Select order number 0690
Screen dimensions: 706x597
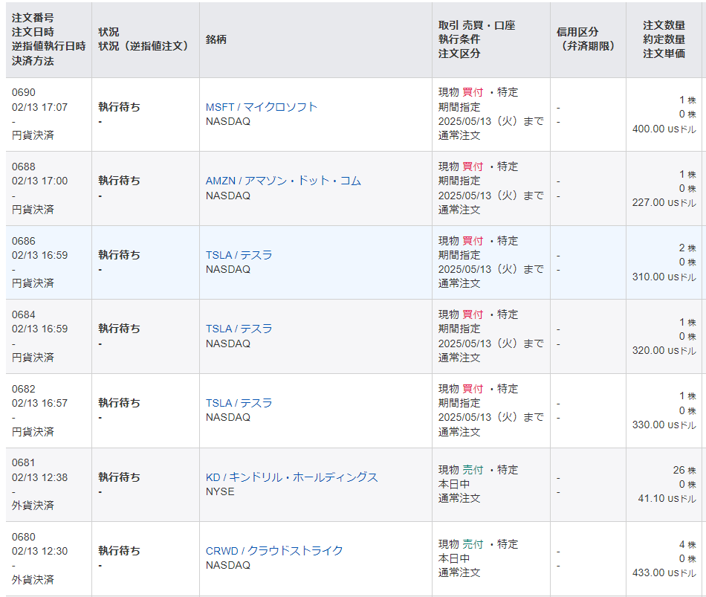click(x=24, y=92)
